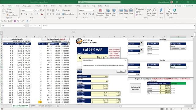Open the font name dropdown
The width and height of the screenshot is (196, 110).
click(x=34, y=10)
